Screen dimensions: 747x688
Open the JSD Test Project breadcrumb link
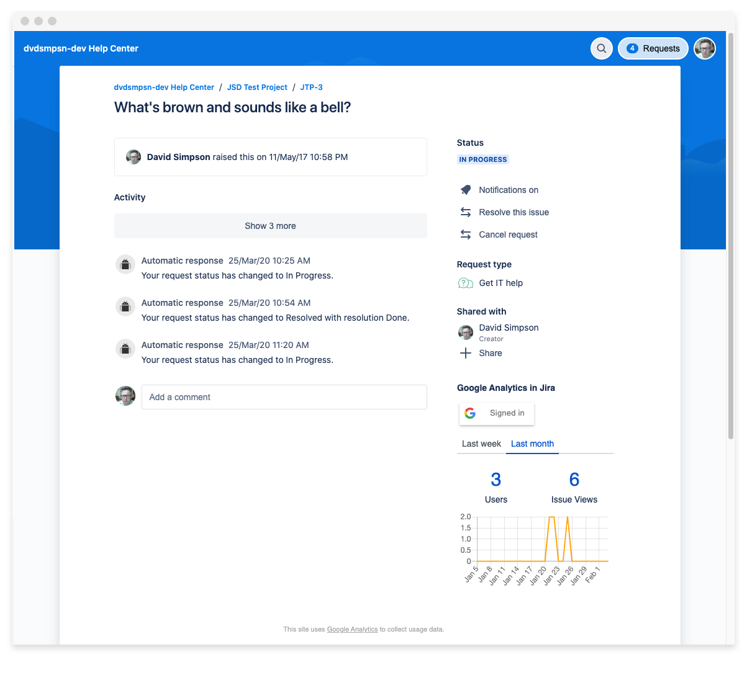(x=257, y=87)
